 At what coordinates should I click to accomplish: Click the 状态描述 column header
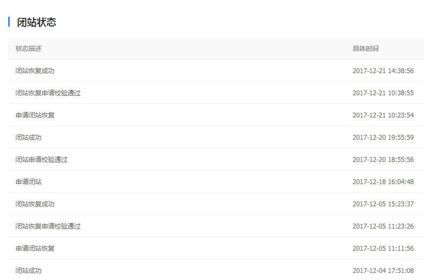(x=28, y=49)
